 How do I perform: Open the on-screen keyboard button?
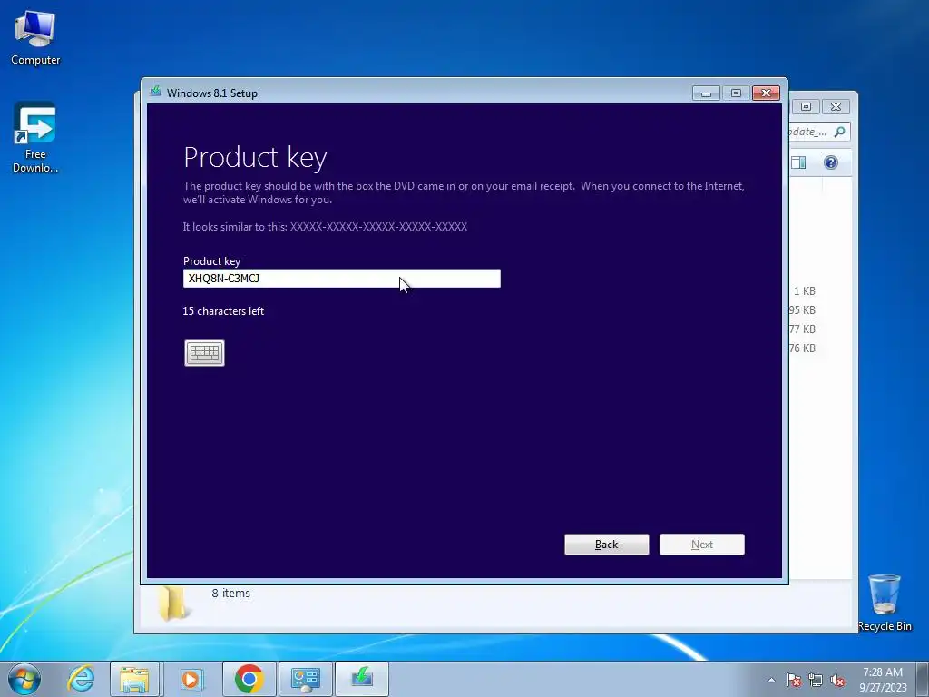204,353
